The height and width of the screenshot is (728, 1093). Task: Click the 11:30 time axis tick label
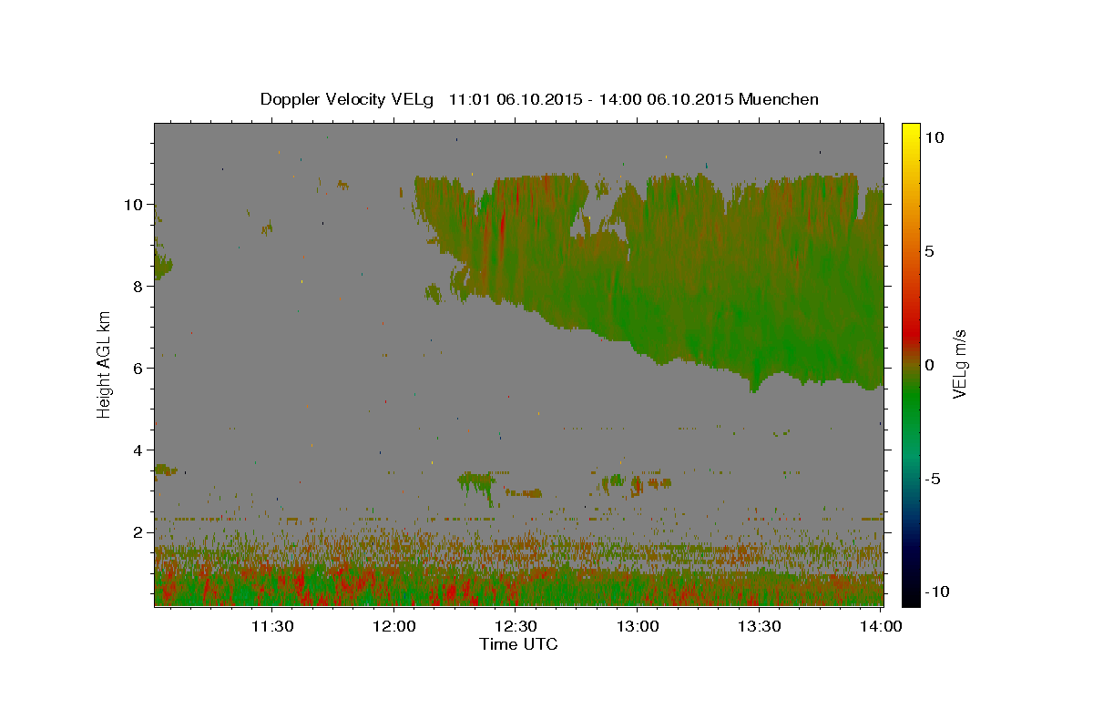point(272,626)
